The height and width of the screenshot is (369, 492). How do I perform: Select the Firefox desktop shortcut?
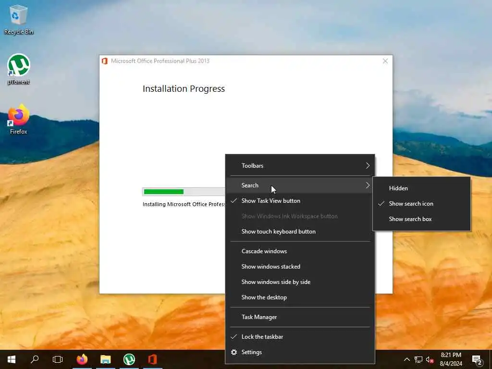(19, 120)
